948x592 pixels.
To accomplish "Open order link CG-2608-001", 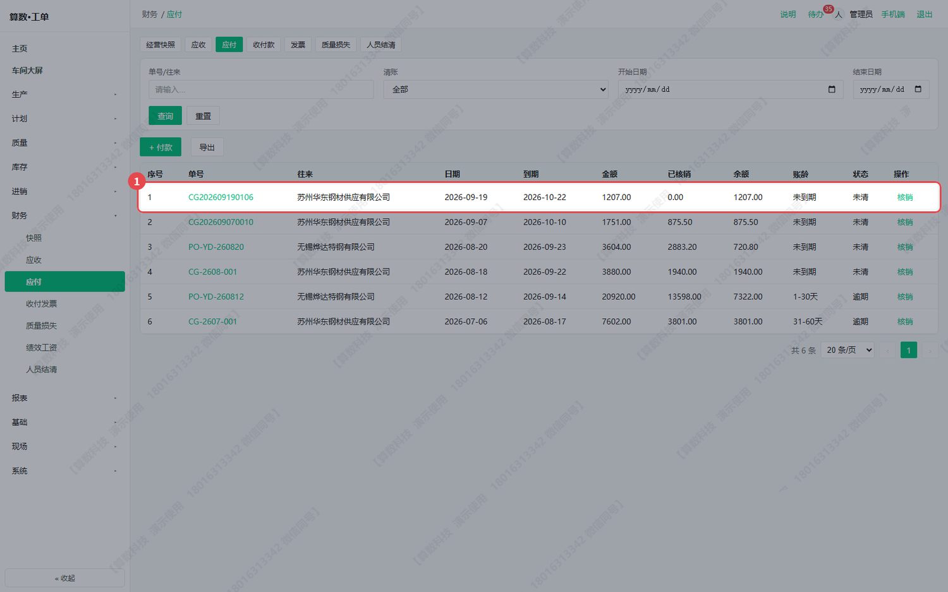I will [x=212, y=272].
